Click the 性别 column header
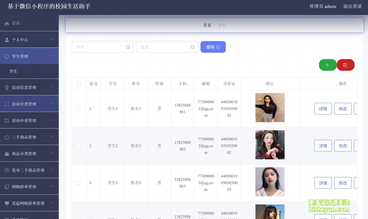Image resolution: width=368 pixels, height=219 pixels. pos(159,84)
